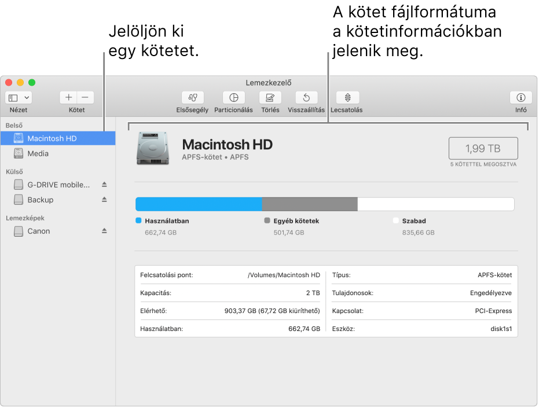539x408 pixels.
Task: Click the Használatban legend label
Action: (167, 221)
